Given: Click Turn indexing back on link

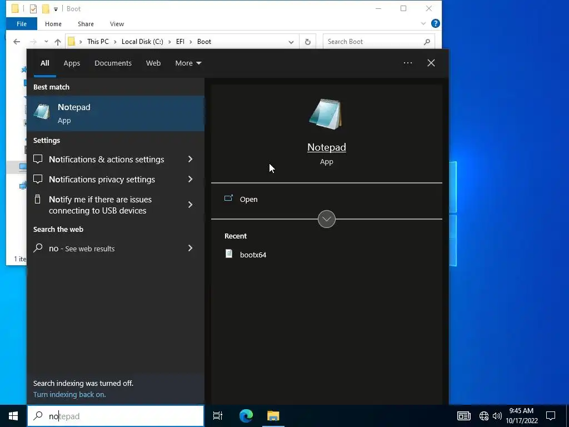Looking at the screenshot, I should (x=69, y=394).
